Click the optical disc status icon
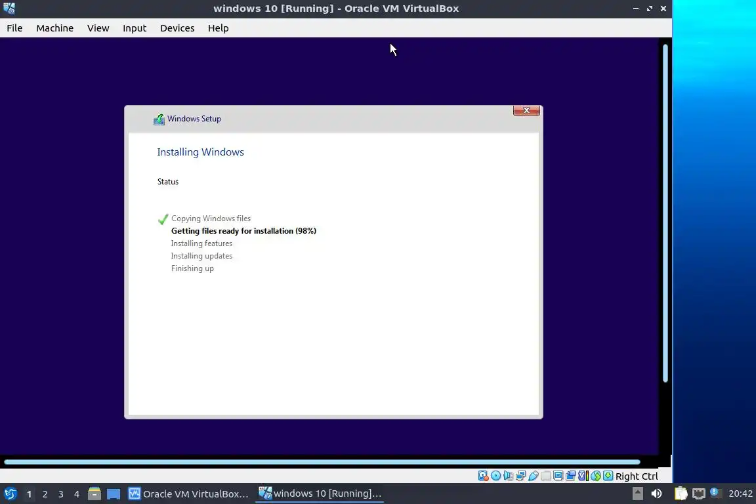 coord(495,476)
